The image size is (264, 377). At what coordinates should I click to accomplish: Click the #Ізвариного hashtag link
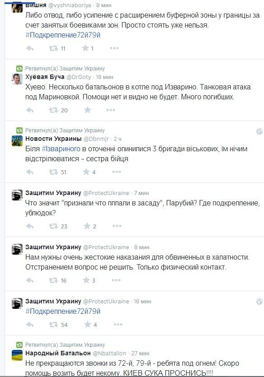[x=61, y=149]
